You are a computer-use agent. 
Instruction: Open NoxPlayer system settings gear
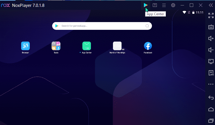coord(173,5)
